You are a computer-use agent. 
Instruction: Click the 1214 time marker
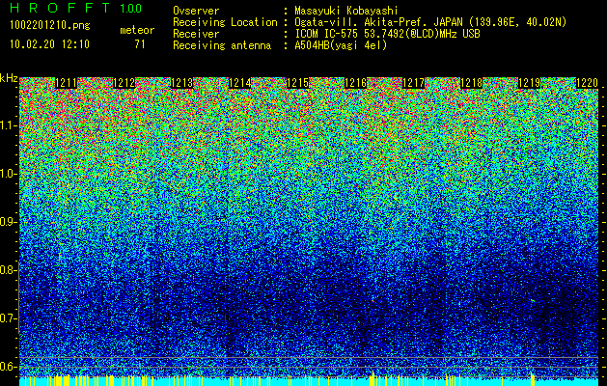pyautogui.click(x=240, y=83)
